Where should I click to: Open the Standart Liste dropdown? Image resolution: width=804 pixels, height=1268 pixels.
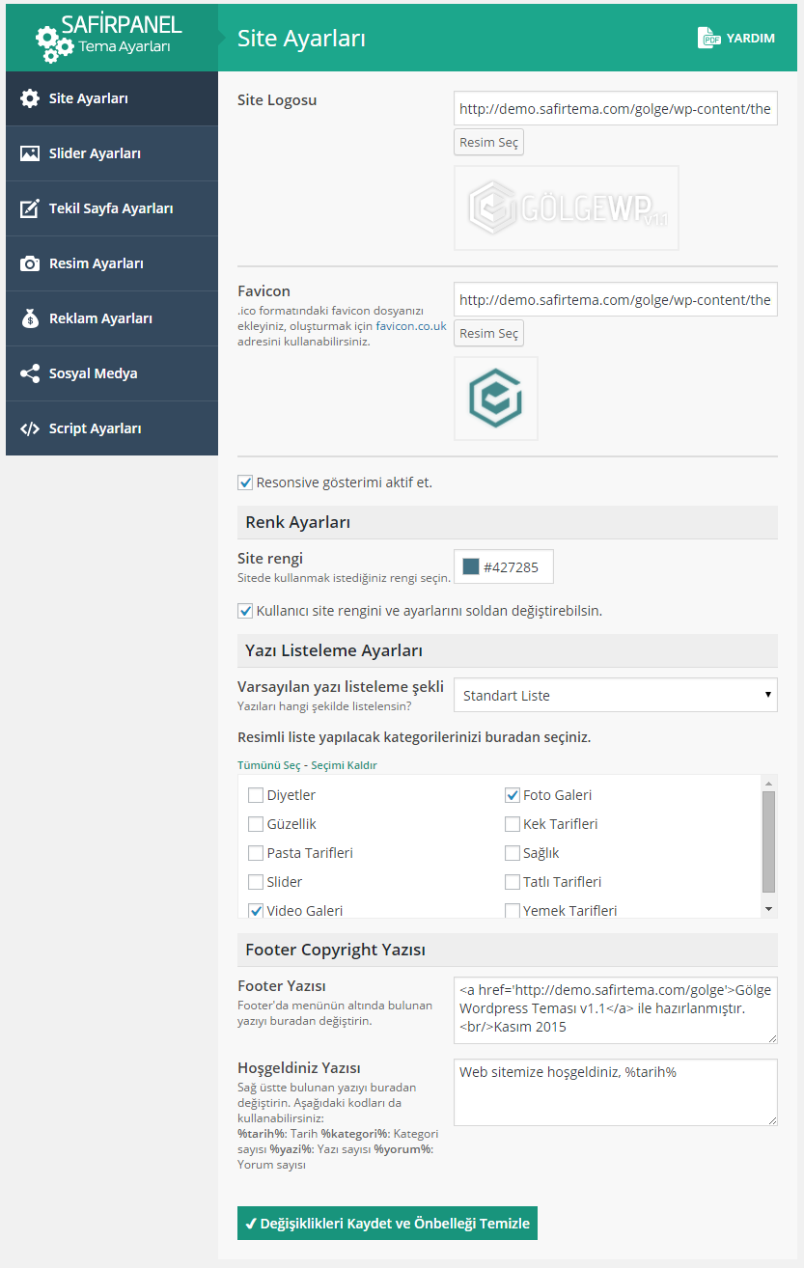point(615,695)
